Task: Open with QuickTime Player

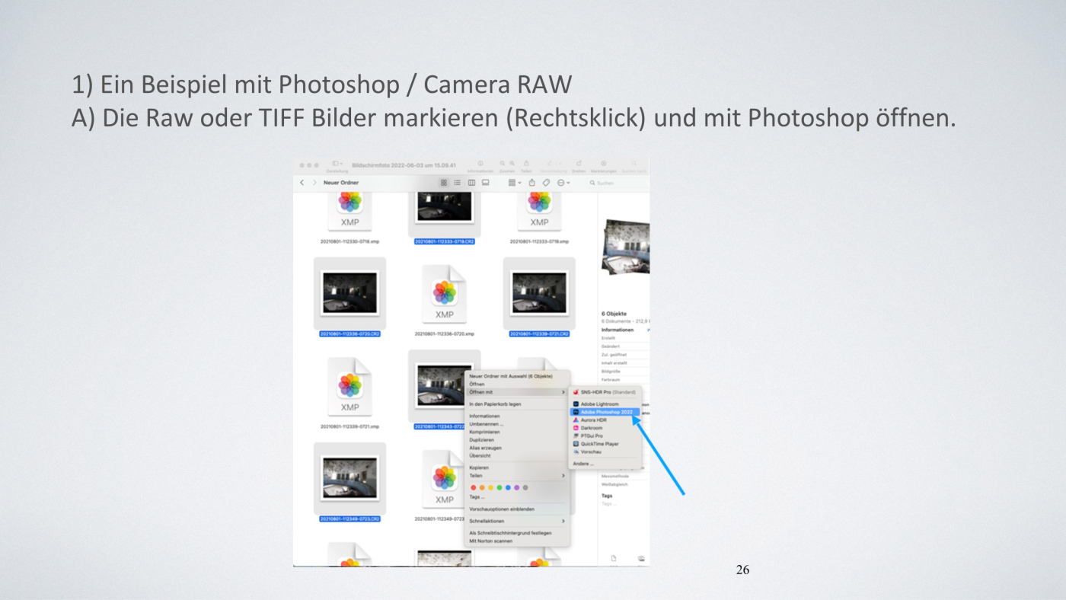Action: coord(606,444)
